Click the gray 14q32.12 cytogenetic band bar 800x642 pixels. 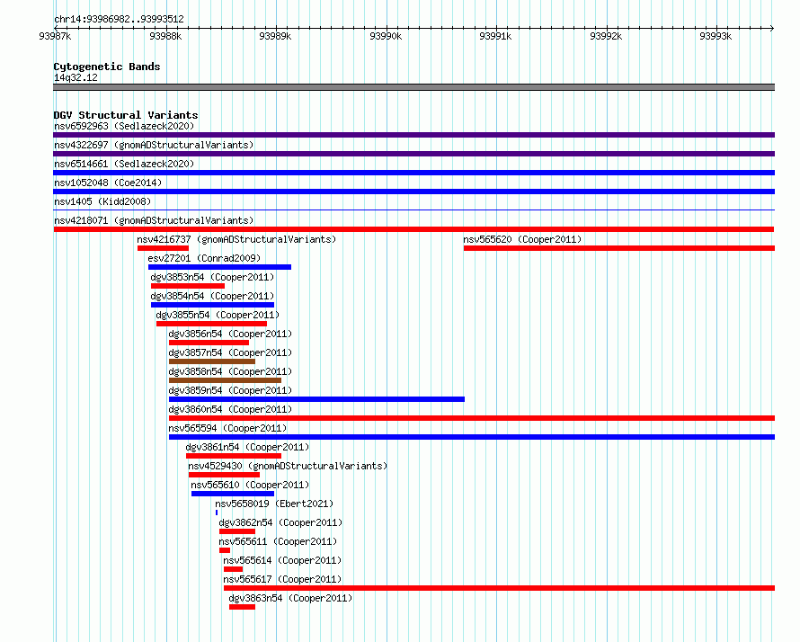point(413,87)
